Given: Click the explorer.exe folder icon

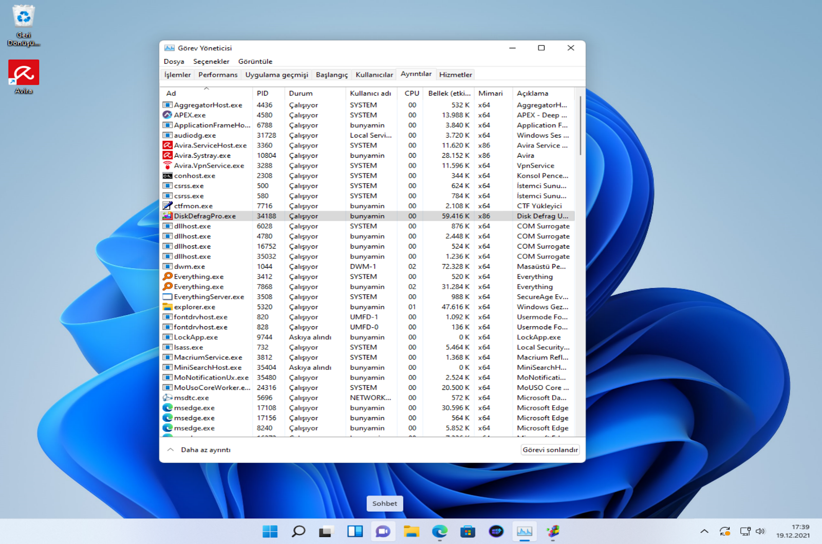Looking at the screenshot, I should (167, 307).
